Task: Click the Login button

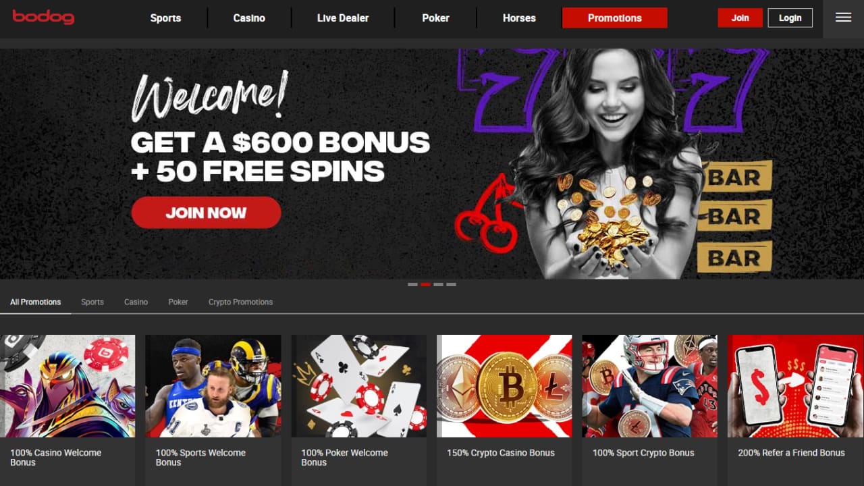Action: [x=790, y=18]
